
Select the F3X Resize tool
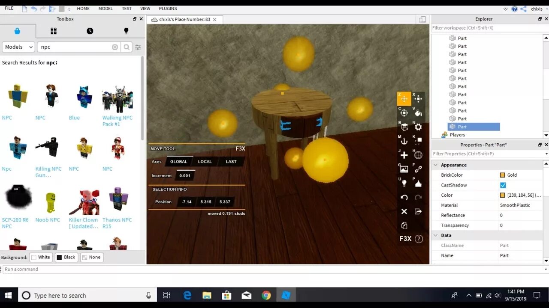(x=418, y=99)
